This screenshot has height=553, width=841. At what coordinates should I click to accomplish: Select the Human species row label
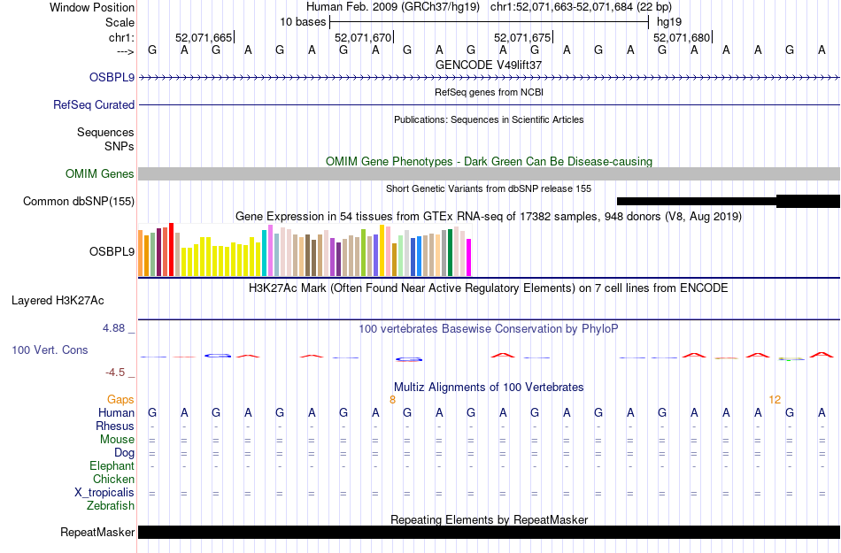pos(116,412)
